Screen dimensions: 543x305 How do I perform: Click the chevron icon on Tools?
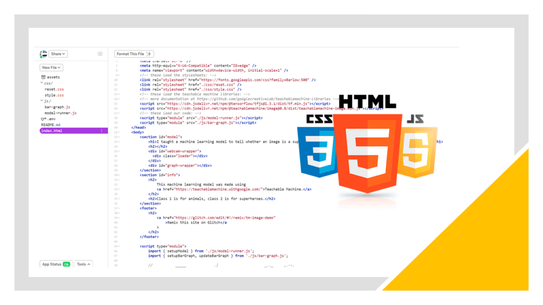click(x=89, y=264)
